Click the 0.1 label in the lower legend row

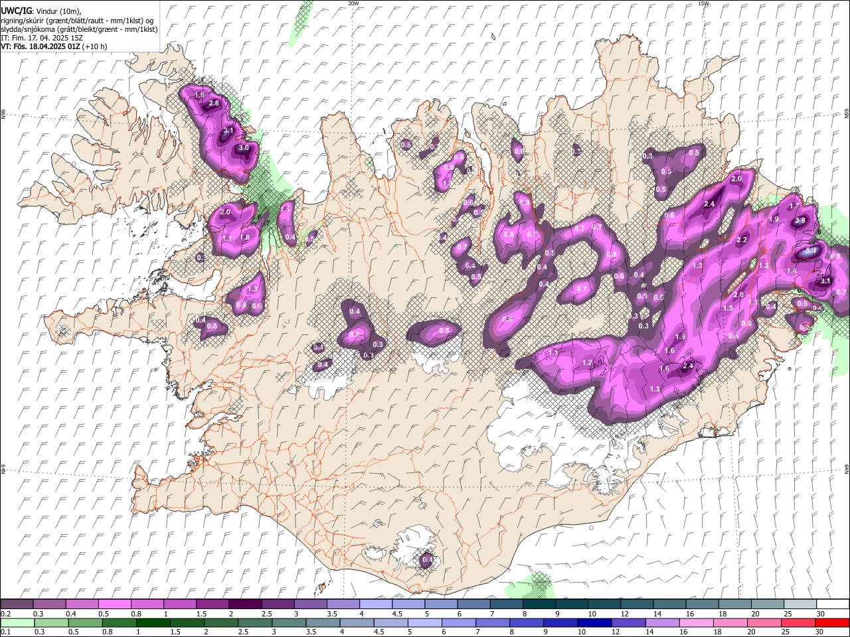pyautogui.click(x=5, y=632)
